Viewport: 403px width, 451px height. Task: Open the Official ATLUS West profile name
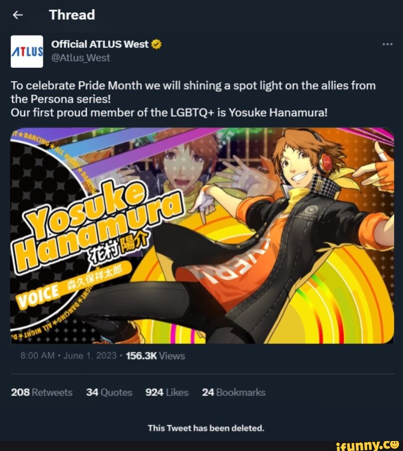(x=100, y=44)
